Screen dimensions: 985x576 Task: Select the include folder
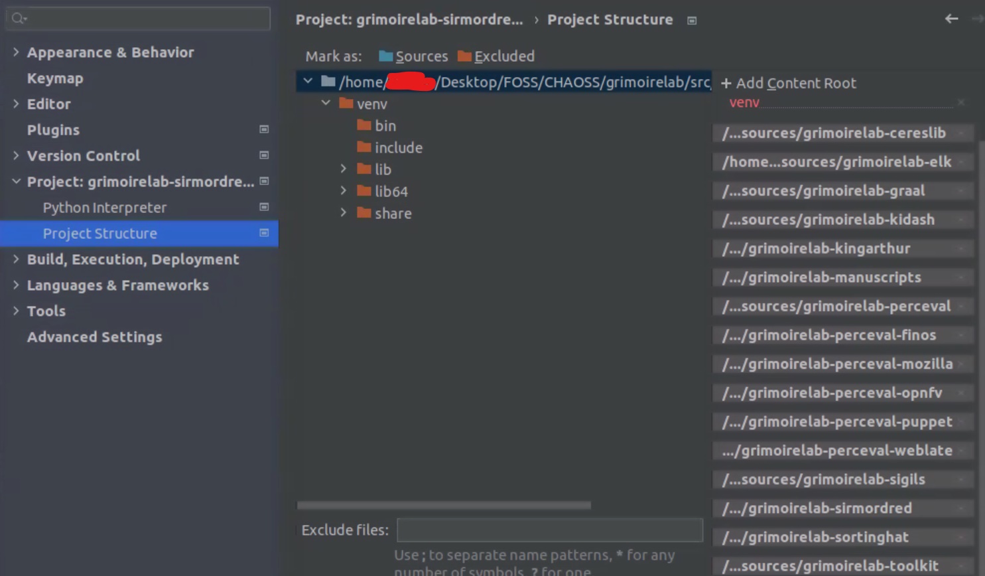pos(399,147)
